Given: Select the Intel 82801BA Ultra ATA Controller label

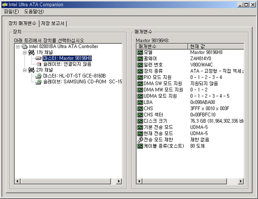Looking at the screenshot, I should coord(63,47).
